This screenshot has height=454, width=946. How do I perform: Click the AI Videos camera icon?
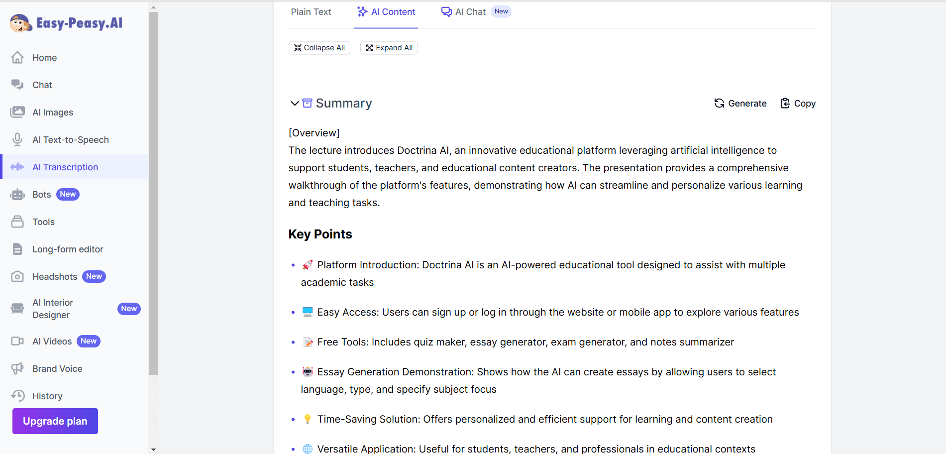[x=17, y=341]
